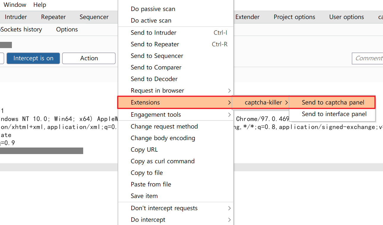Screen dimensions: 383x225
Task: Select the User options tab
Action: [x=346, y=17]
